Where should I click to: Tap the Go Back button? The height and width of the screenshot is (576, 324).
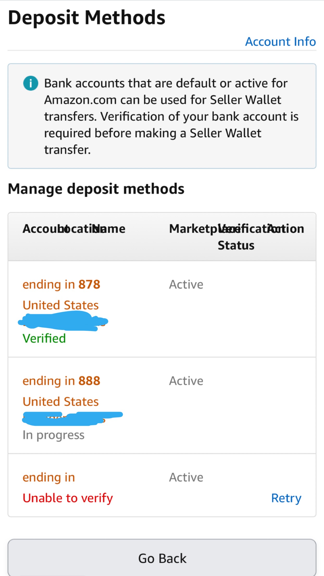point(162,558)
